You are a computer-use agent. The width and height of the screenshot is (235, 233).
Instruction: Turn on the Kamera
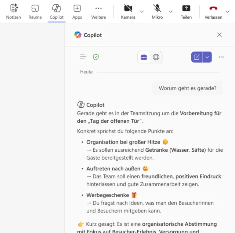pos(128,12)
